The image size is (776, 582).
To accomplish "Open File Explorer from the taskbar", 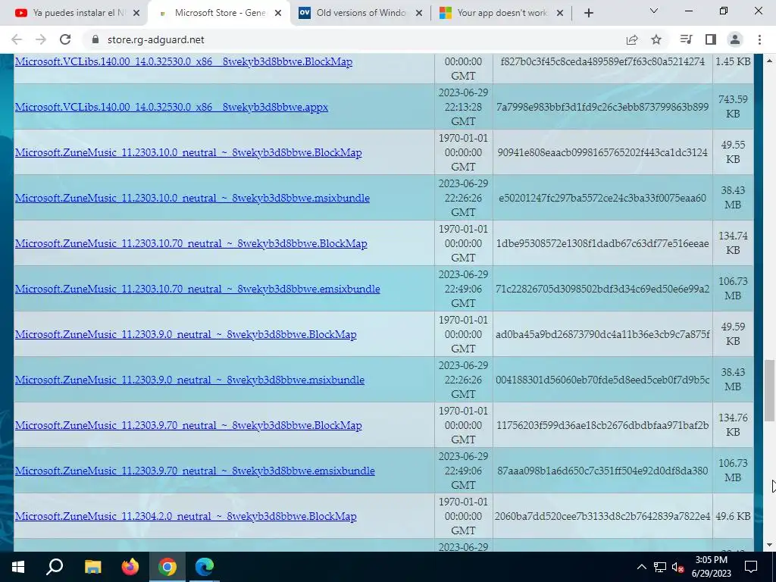I will pyautogui.click(x=92, y=567).
